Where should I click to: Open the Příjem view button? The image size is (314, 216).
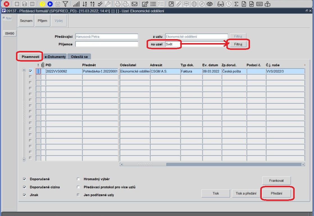tap(42, 20)
